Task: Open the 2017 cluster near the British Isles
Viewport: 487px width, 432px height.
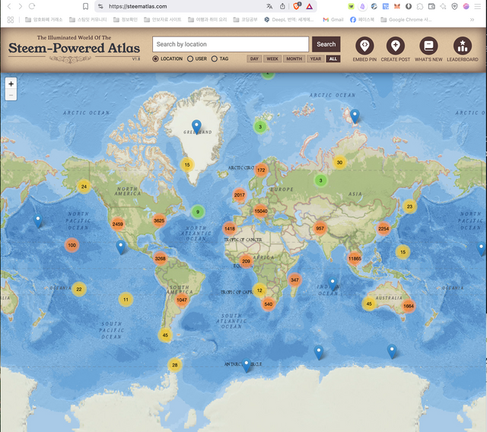Action: tap(239, 195)
